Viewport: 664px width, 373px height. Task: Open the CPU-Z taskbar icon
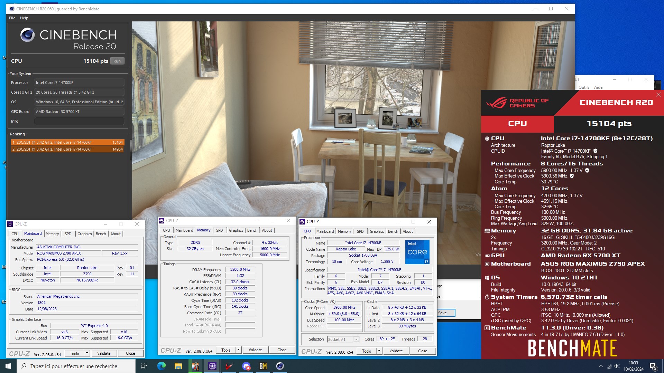[212, 366]
